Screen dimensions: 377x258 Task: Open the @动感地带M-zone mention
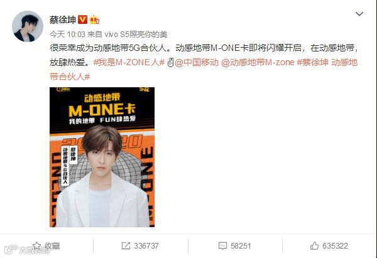[258, 62]
